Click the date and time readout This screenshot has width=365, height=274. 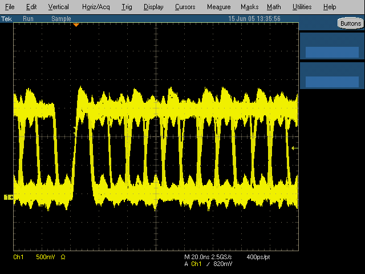pyautogui.click(x=254, y=19)
